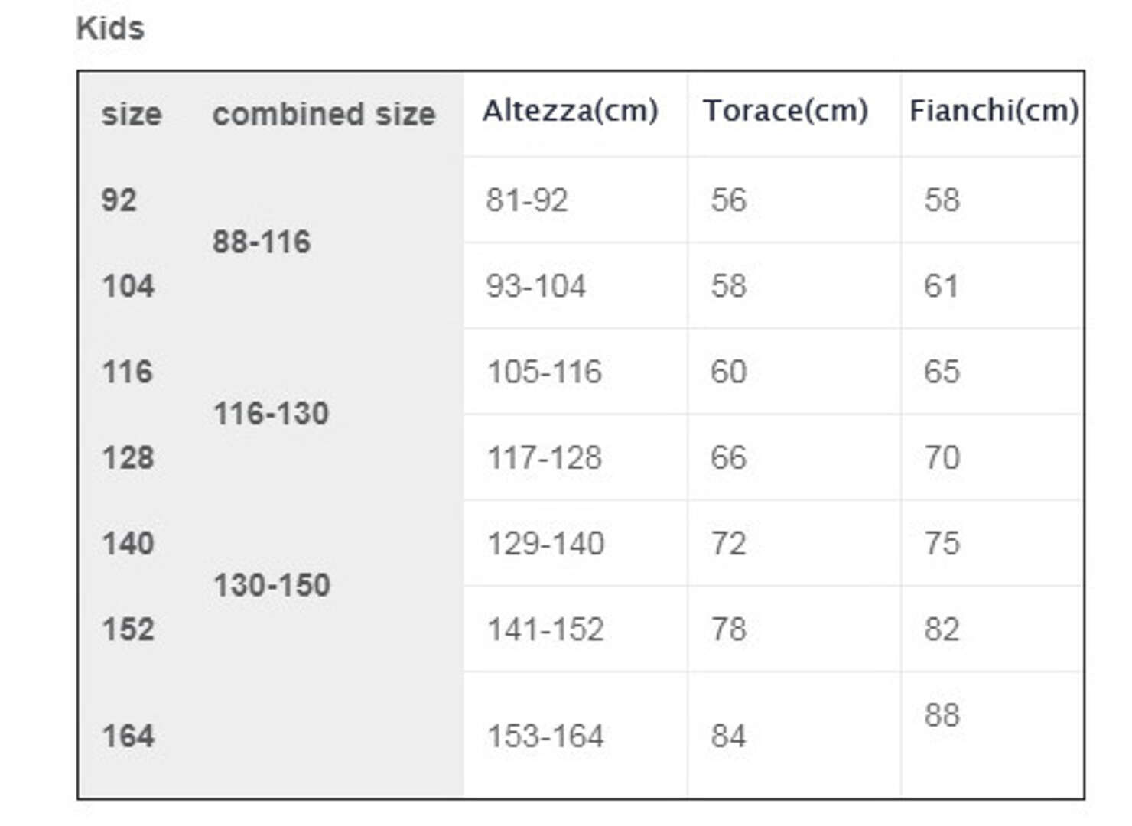1132x826 pixels.
Task: Select the Torace(cm) column header
Action: (786, 110)
